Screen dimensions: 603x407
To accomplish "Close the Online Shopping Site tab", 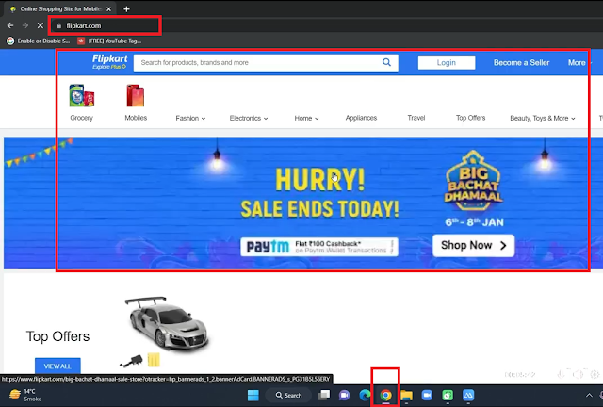I will click(x=109, y=8).
